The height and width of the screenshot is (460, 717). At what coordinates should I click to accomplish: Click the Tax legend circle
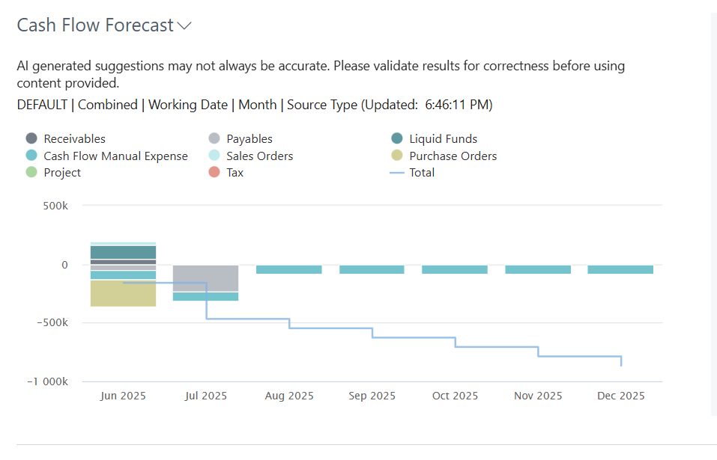(214, 172)
